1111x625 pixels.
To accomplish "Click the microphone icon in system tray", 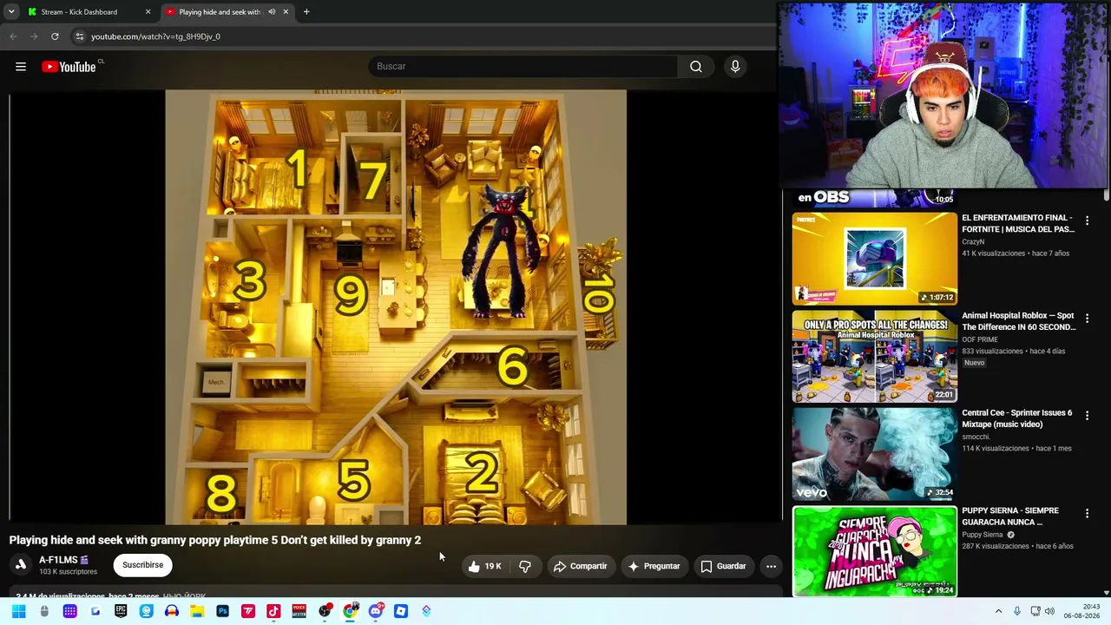I will pos(1017,611).
